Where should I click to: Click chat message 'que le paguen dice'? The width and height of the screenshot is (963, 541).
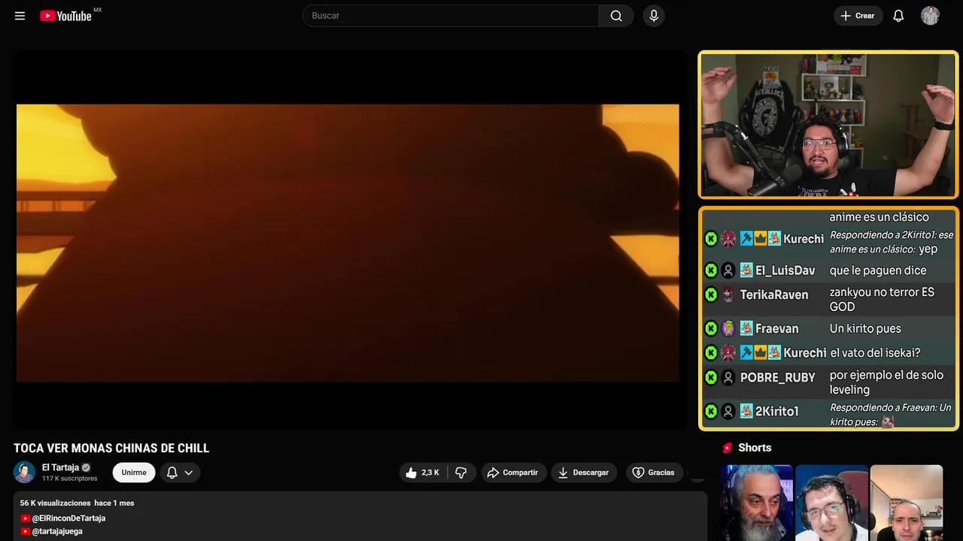(x=878, y=270)
